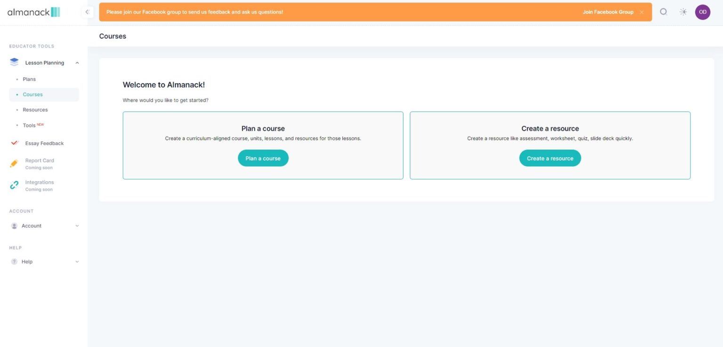This screenshot has height=347, width=723.
Task: Click the almanack logo
Action: [x=33, y=12]
